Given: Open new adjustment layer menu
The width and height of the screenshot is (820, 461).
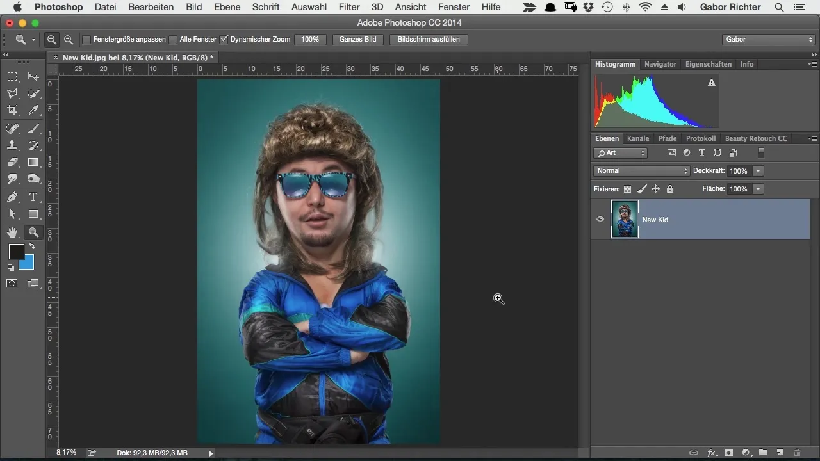Looking at the screenshot, I should [x=746, y=453].
